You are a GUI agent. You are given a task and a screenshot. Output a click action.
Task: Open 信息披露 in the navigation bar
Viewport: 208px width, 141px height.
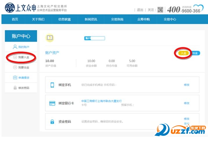[64, 19]
